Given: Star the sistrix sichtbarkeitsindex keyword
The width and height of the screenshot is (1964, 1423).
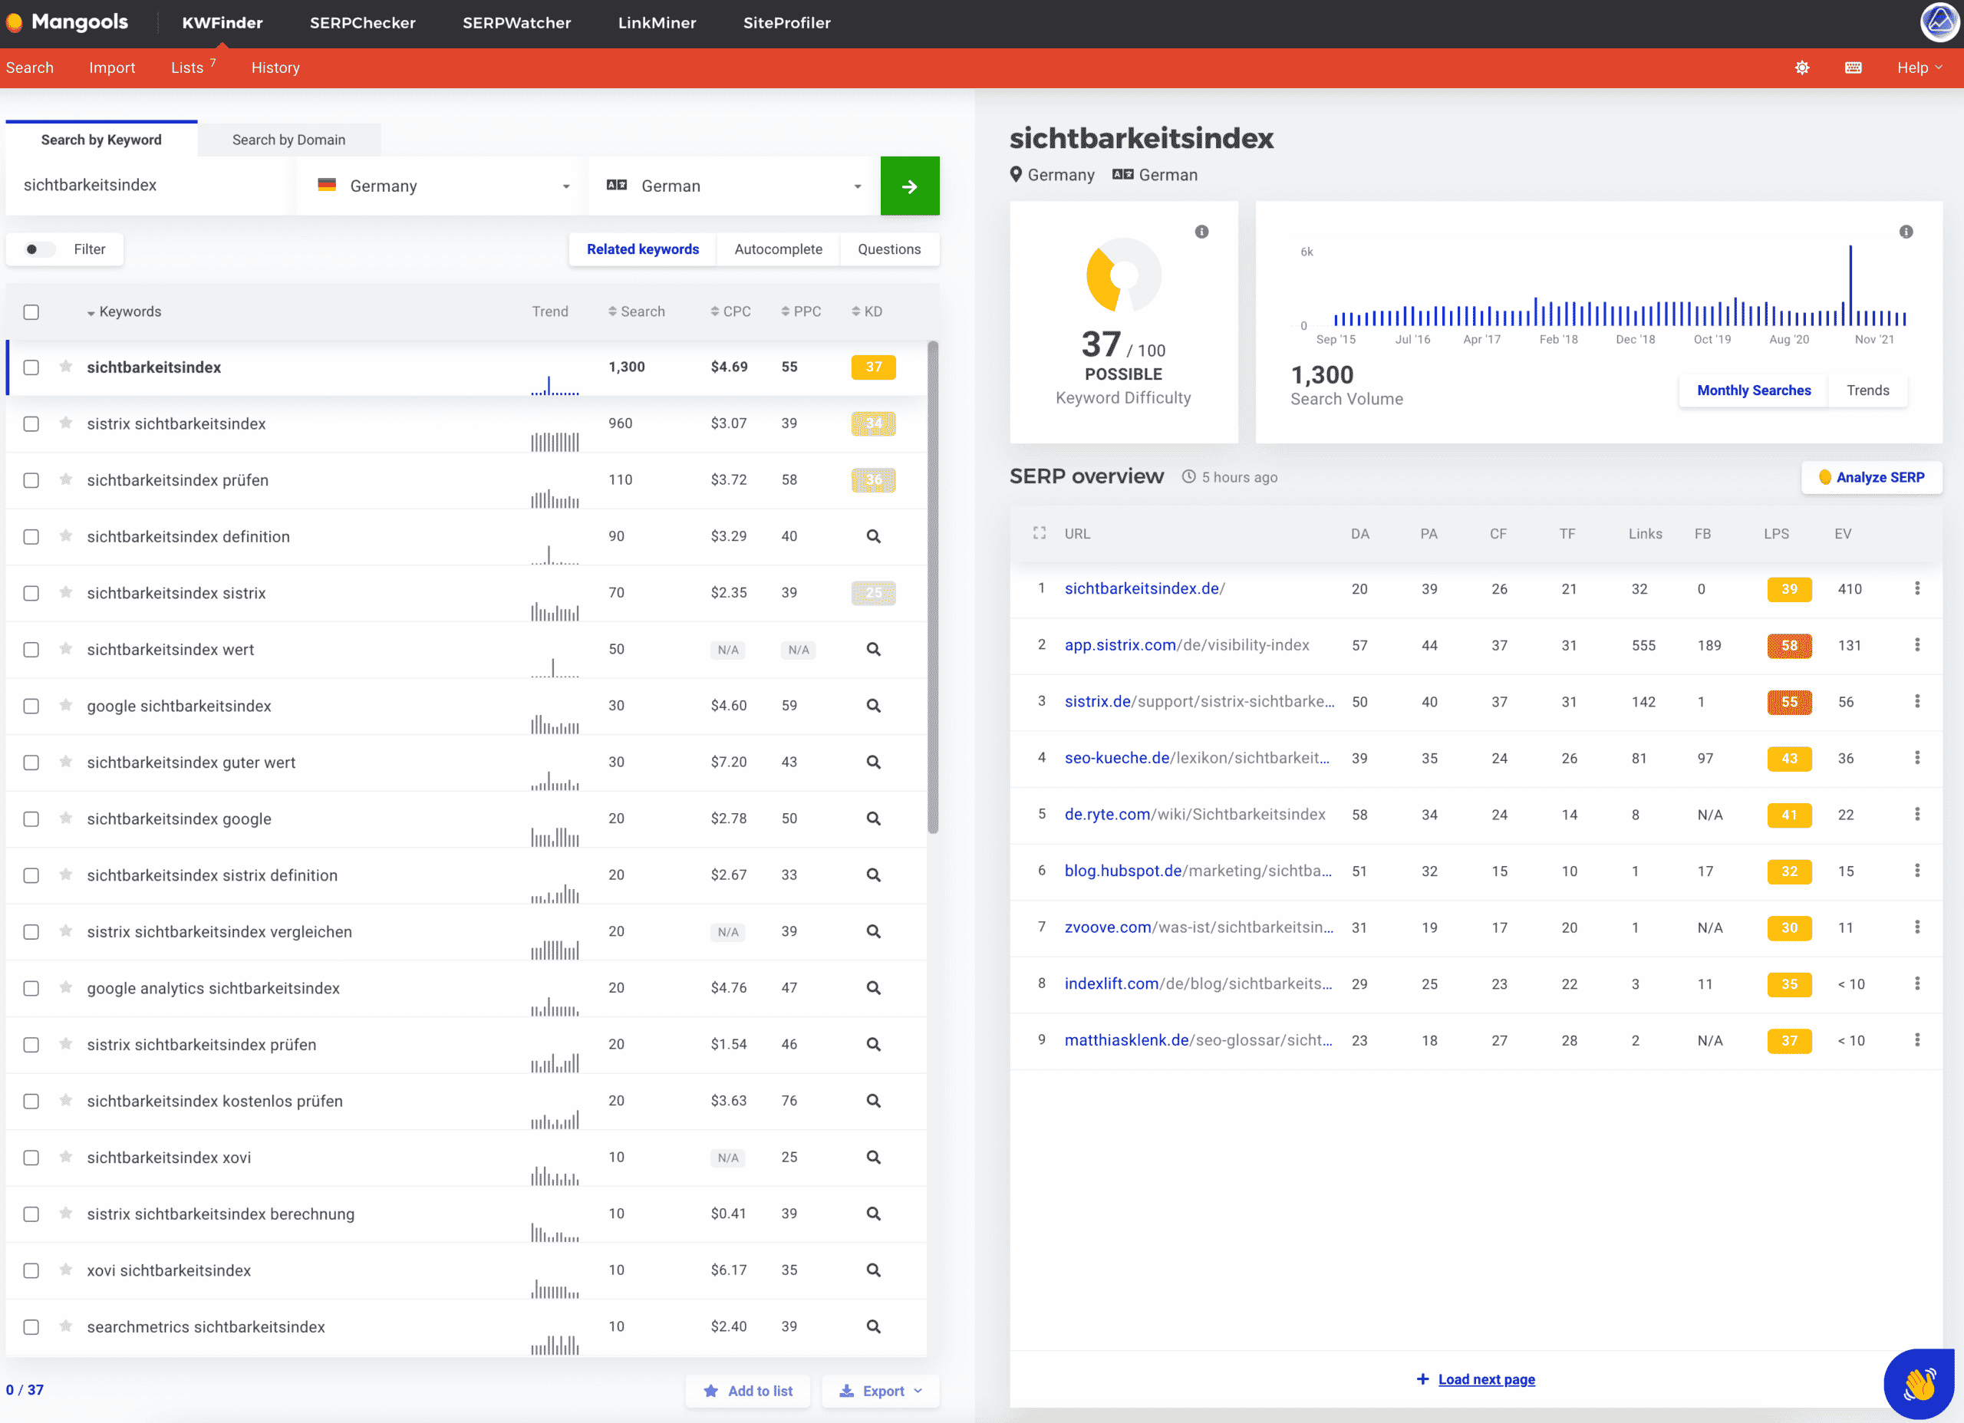Looking at the screenshot, I should pos(66,423).
